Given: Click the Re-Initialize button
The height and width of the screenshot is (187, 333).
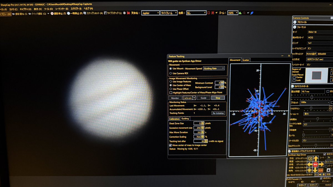Looking at the screenshot, I should pos(218,113).
